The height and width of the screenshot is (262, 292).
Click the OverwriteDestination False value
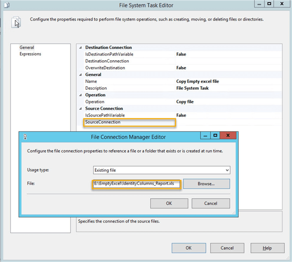pos(181,68)
